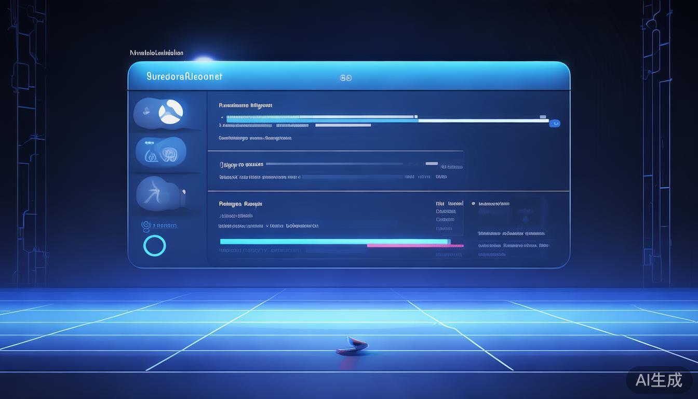
Task: Click the 'Paingen Raugs' section heading
Action: (x=240, y=204)
